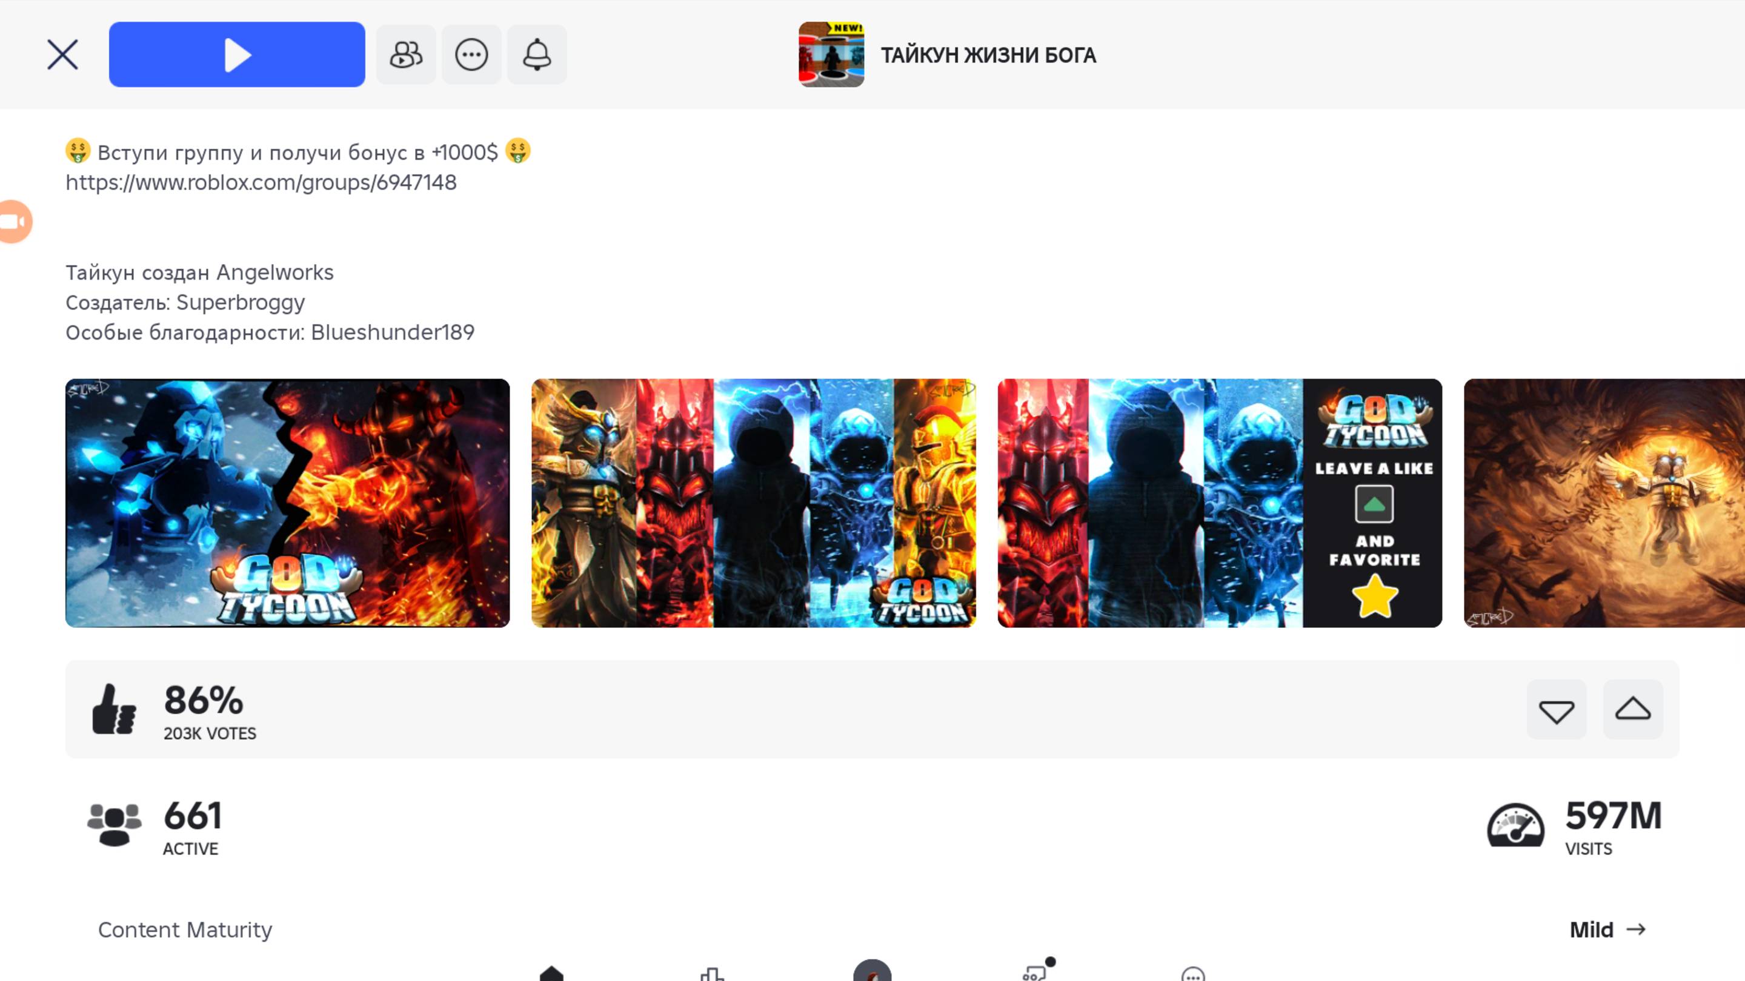Tap the active players group icon
The height and width of the screenshot is (981, 1745).
(115, 824)
